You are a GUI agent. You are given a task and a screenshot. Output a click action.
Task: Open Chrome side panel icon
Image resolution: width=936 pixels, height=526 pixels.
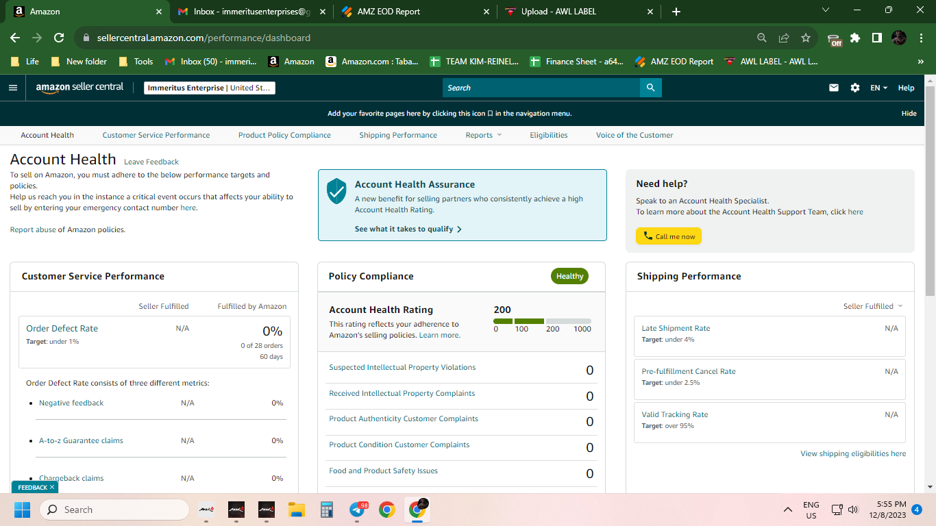[876, 38]
